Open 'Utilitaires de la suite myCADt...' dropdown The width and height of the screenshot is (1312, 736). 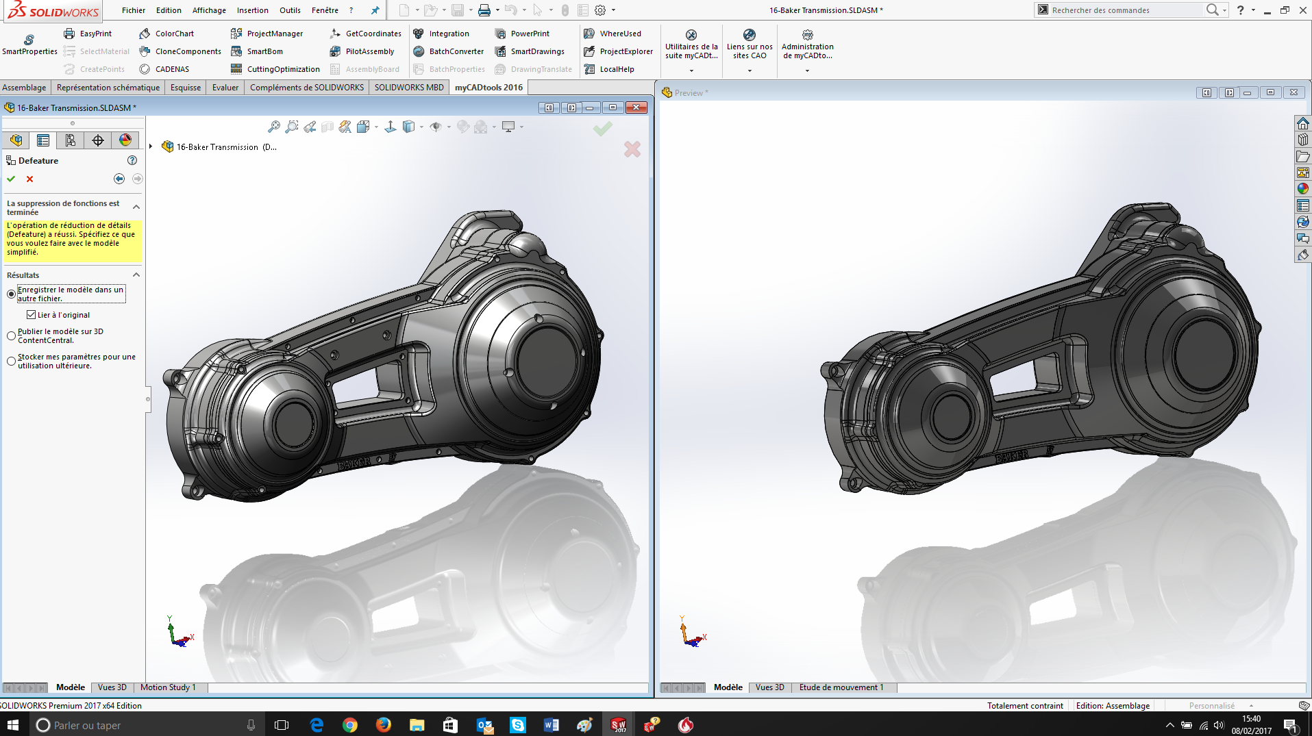coord(691,71)
